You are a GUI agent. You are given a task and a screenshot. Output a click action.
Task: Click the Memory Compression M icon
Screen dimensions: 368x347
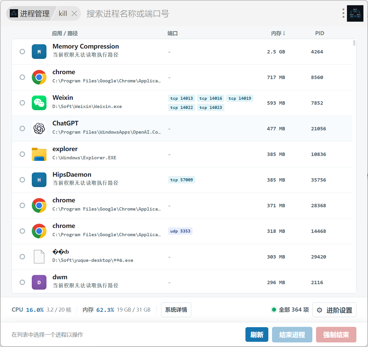pyautogui.click(x=39, y=52)
